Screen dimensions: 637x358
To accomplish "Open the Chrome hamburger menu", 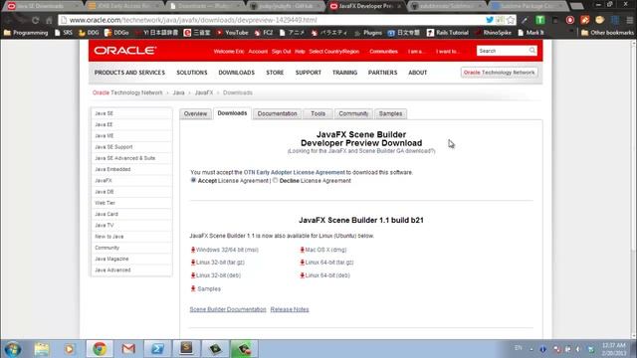I will tap(629, 20).
